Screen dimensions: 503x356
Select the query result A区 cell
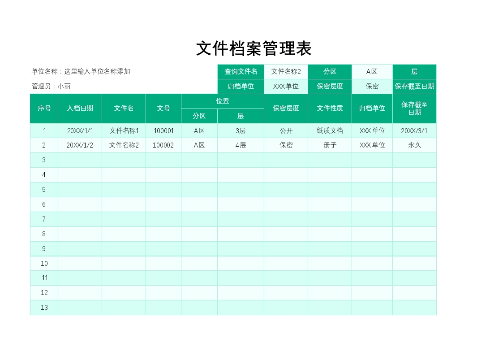click(x=372, y=72)
